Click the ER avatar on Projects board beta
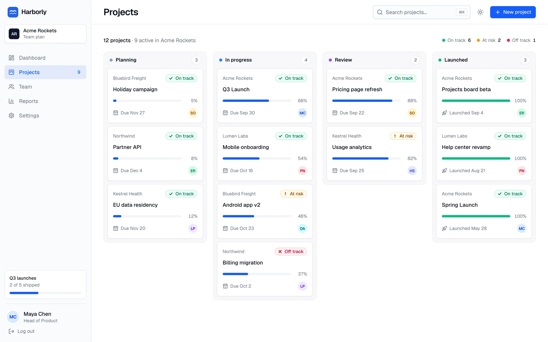 522,113
